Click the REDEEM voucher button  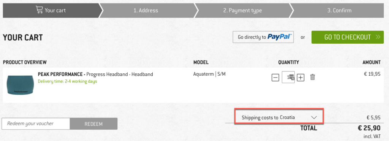click(x=93, y=124)
